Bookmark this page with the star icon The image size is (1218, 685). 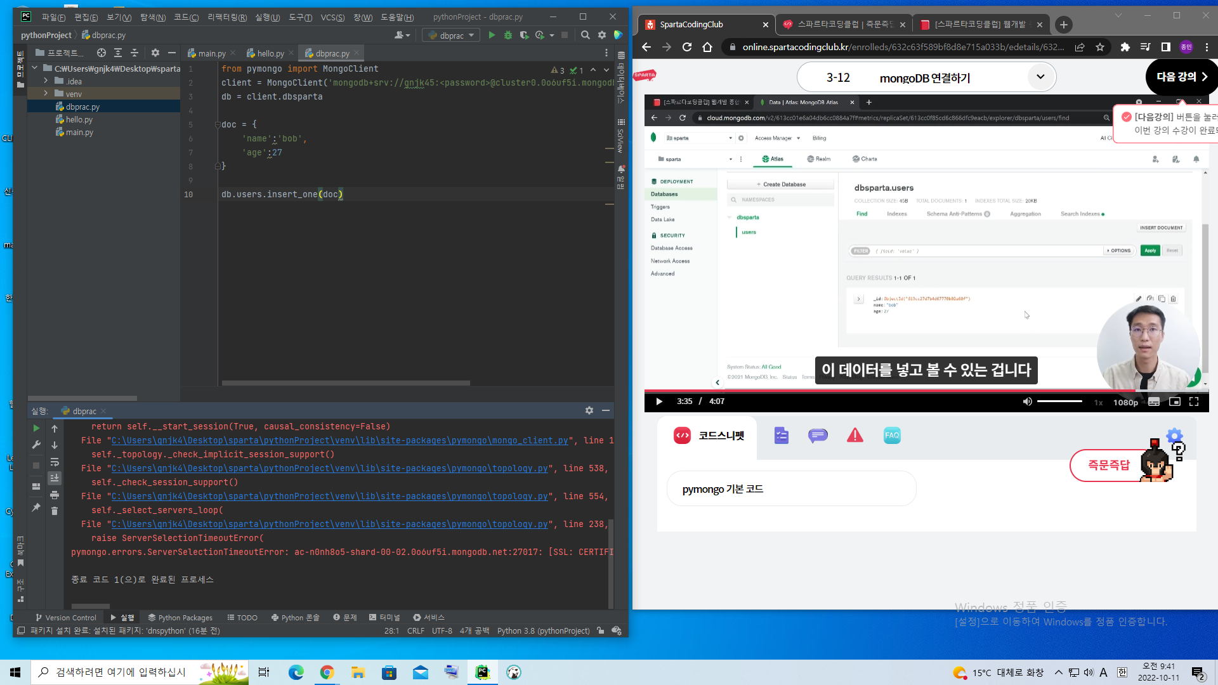[x=1100, y=47]
